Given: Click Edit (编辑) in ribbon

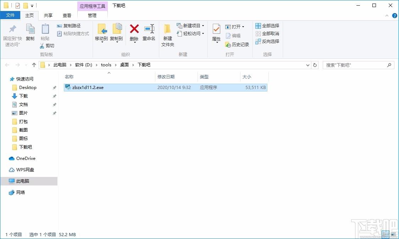Looking at the screenshot, I should (x=233, y=35).
